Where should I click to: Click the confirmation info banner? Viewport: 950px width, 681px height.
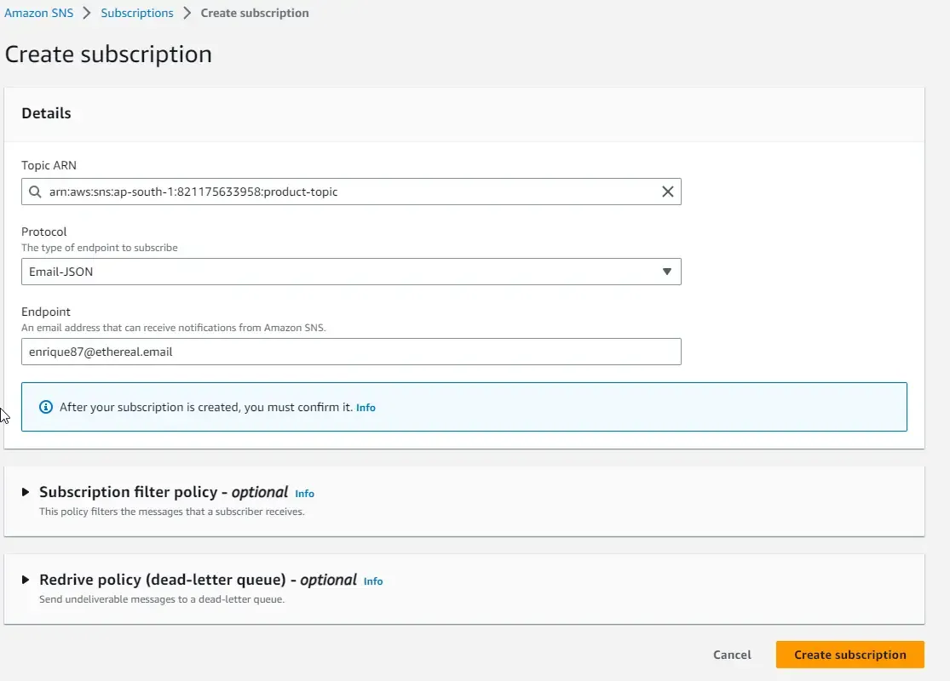coord(463,407)
